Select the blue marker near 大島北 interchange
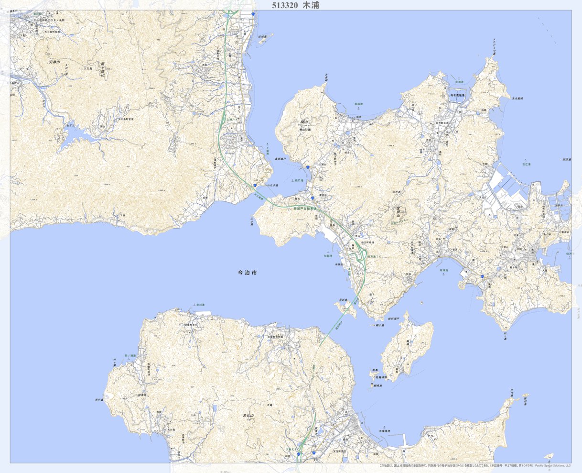The image size is (582, 473). point(299,454)
